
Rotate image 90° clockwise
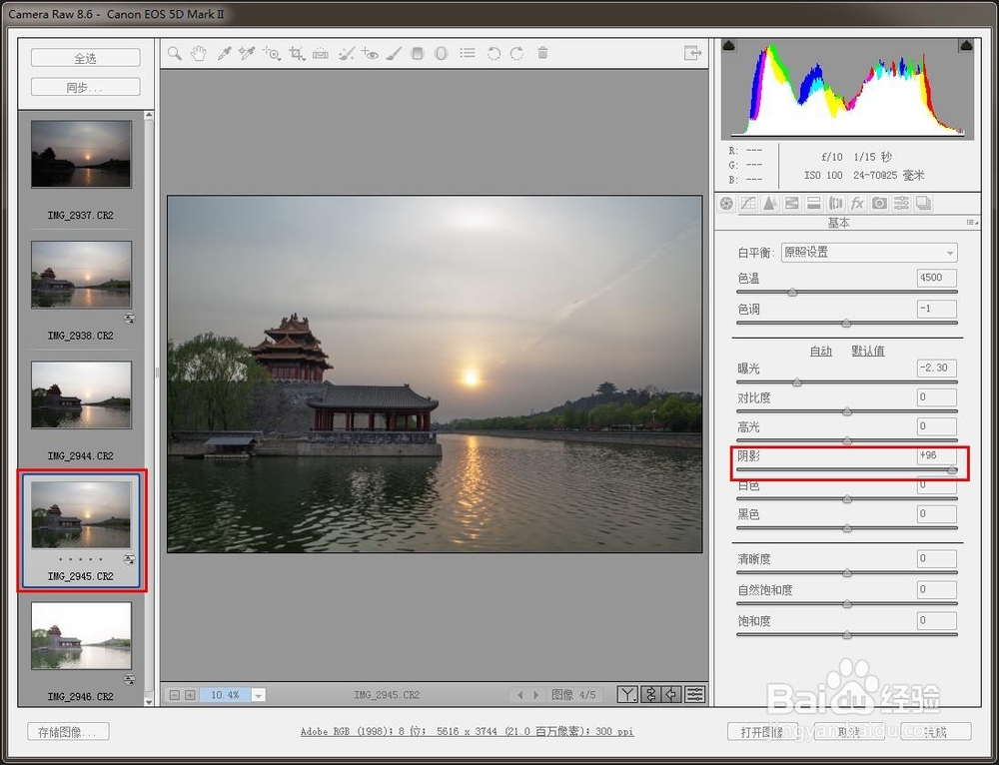516,54
